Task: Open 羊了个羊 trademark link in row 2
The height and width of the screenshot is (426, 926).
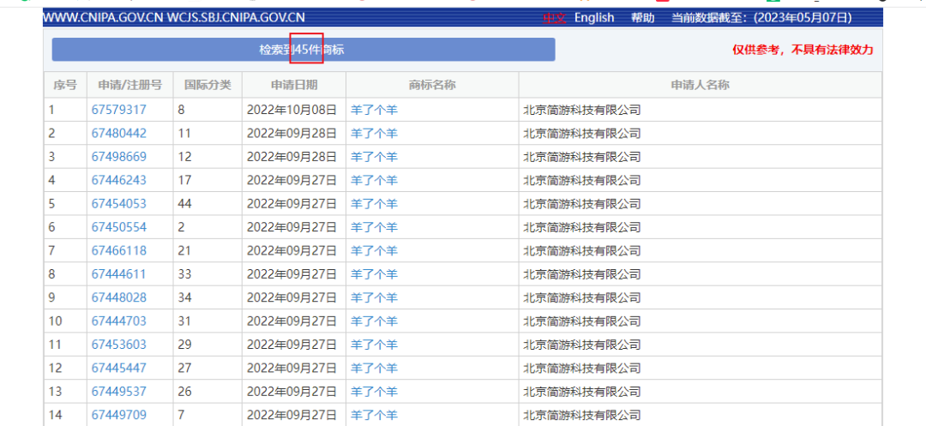Action: (375, 134)
